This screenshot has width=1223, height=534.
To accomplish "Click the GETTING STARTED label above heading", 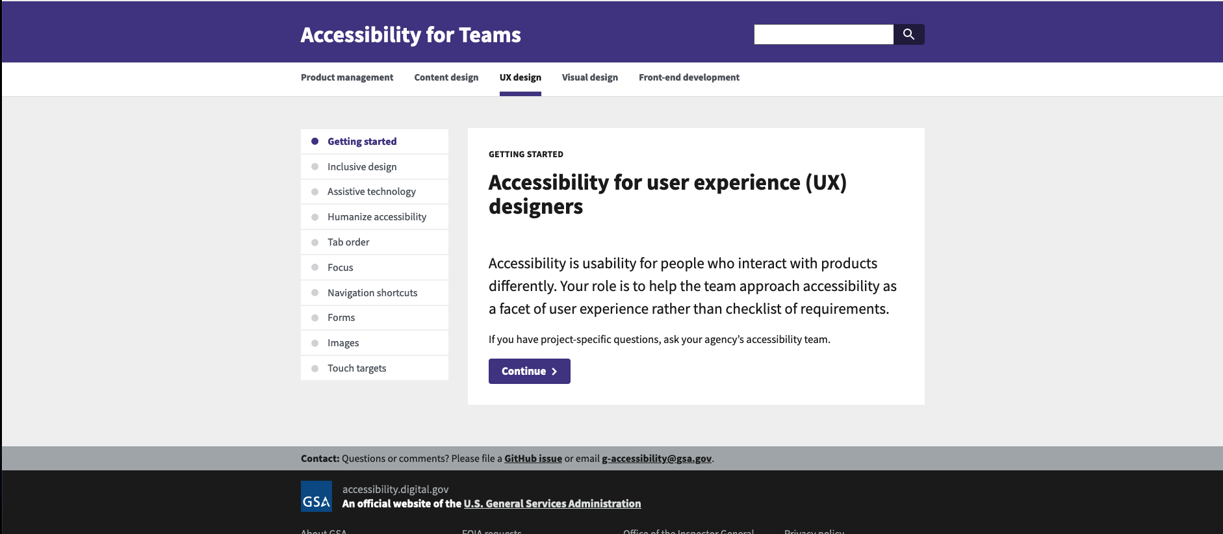I will (x=526, y=155).
